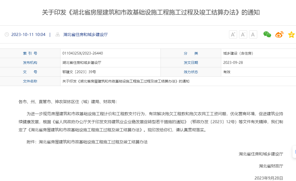
Task: Share to QQ Zone using the star icon
Action: 291,34
